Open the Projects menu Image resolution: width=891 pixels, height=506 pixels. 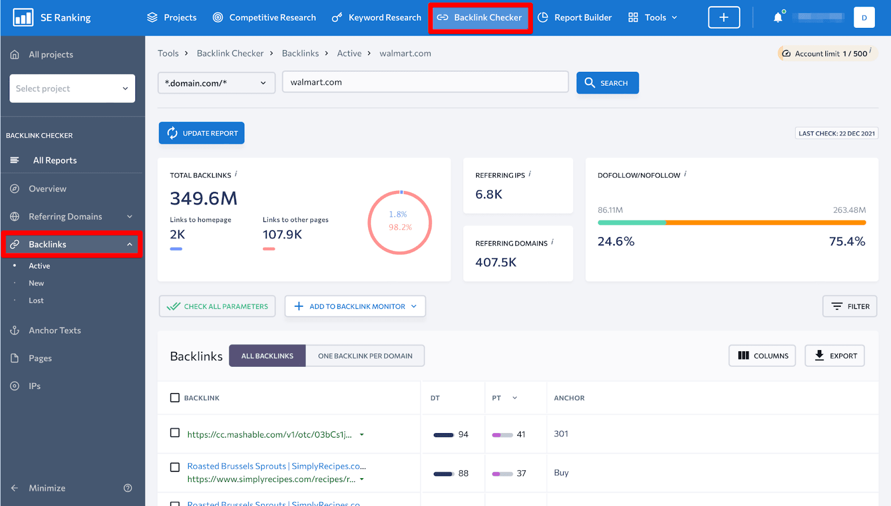pos(172,18)
